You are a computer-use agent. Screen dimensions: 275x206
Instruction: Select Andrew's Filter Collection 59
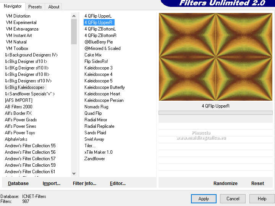30,165
